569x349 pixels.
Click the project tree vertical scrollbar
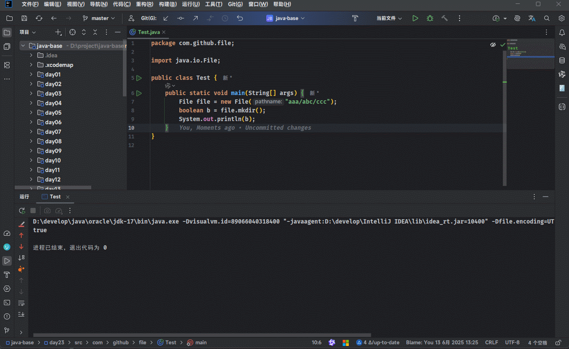(x=125, y=67)
